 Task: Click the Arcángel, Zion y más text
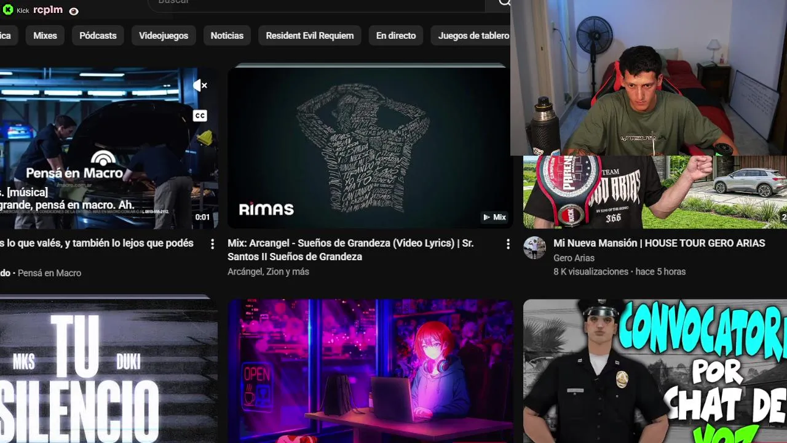pyautogui.click(x=268, y=271)
